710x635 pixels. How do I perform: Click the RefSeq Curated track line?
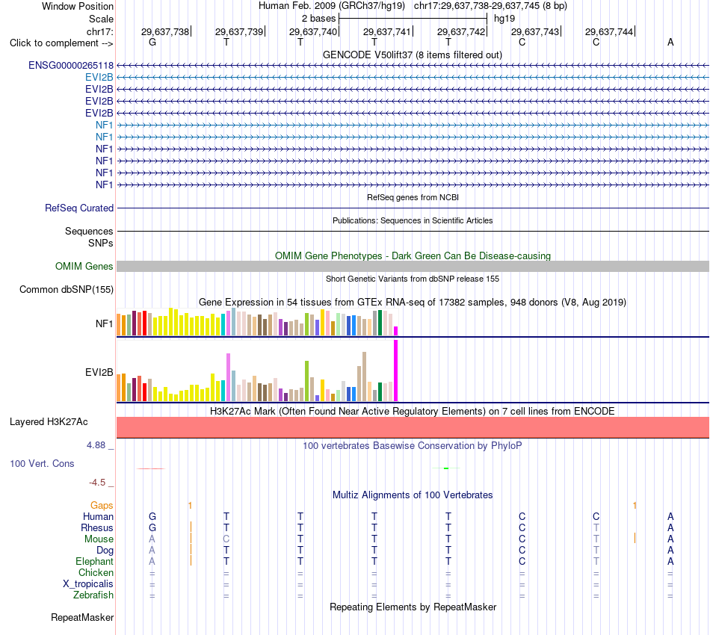pos(413,208)
